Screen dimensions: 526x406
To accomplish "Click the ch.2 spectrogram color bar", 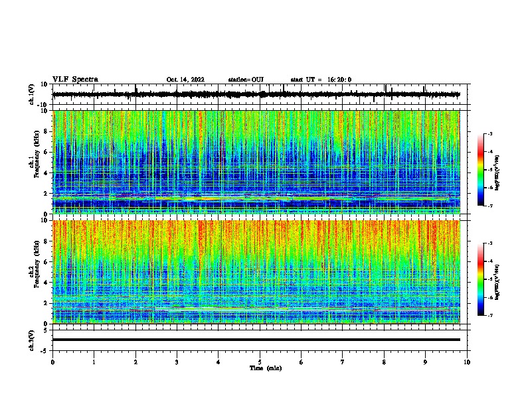I will tap(481, 279).
